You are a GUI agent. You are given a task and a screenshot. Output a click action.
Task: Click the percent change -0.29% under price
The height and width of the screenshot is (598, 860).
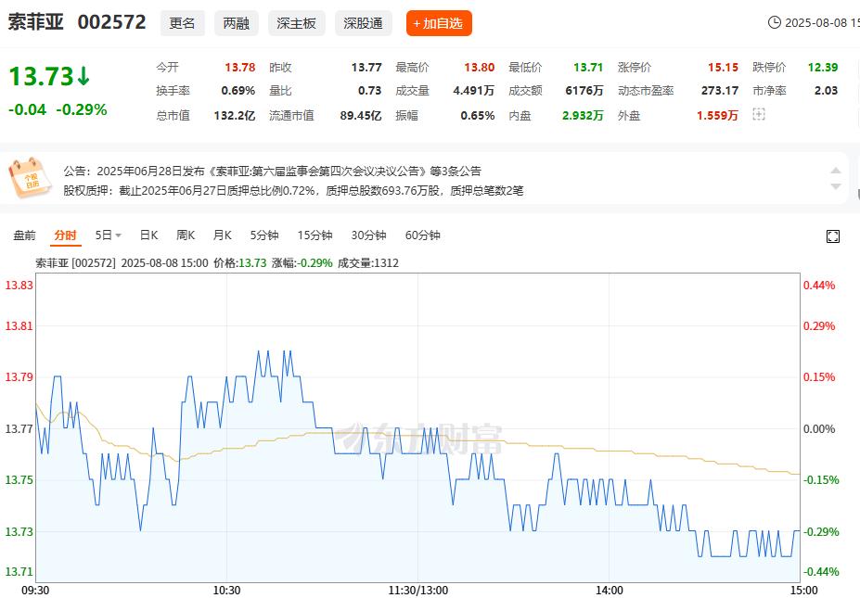coord(81,109)
